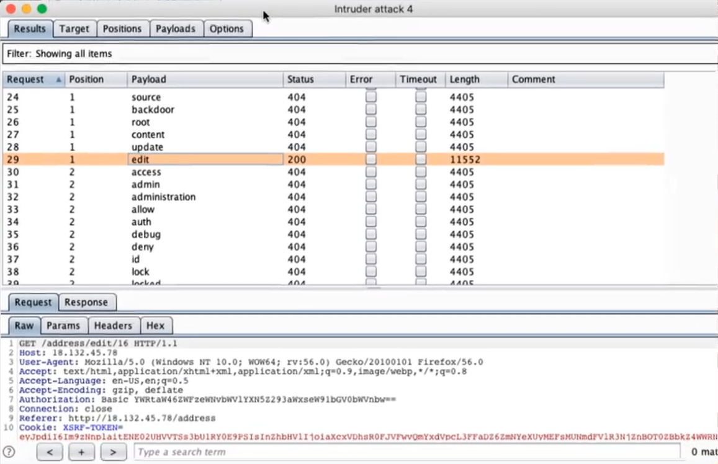Image resolution: width=718 pixels, height=464 pixels.
Task: Click the previous match arrow button
Action: 50,452
